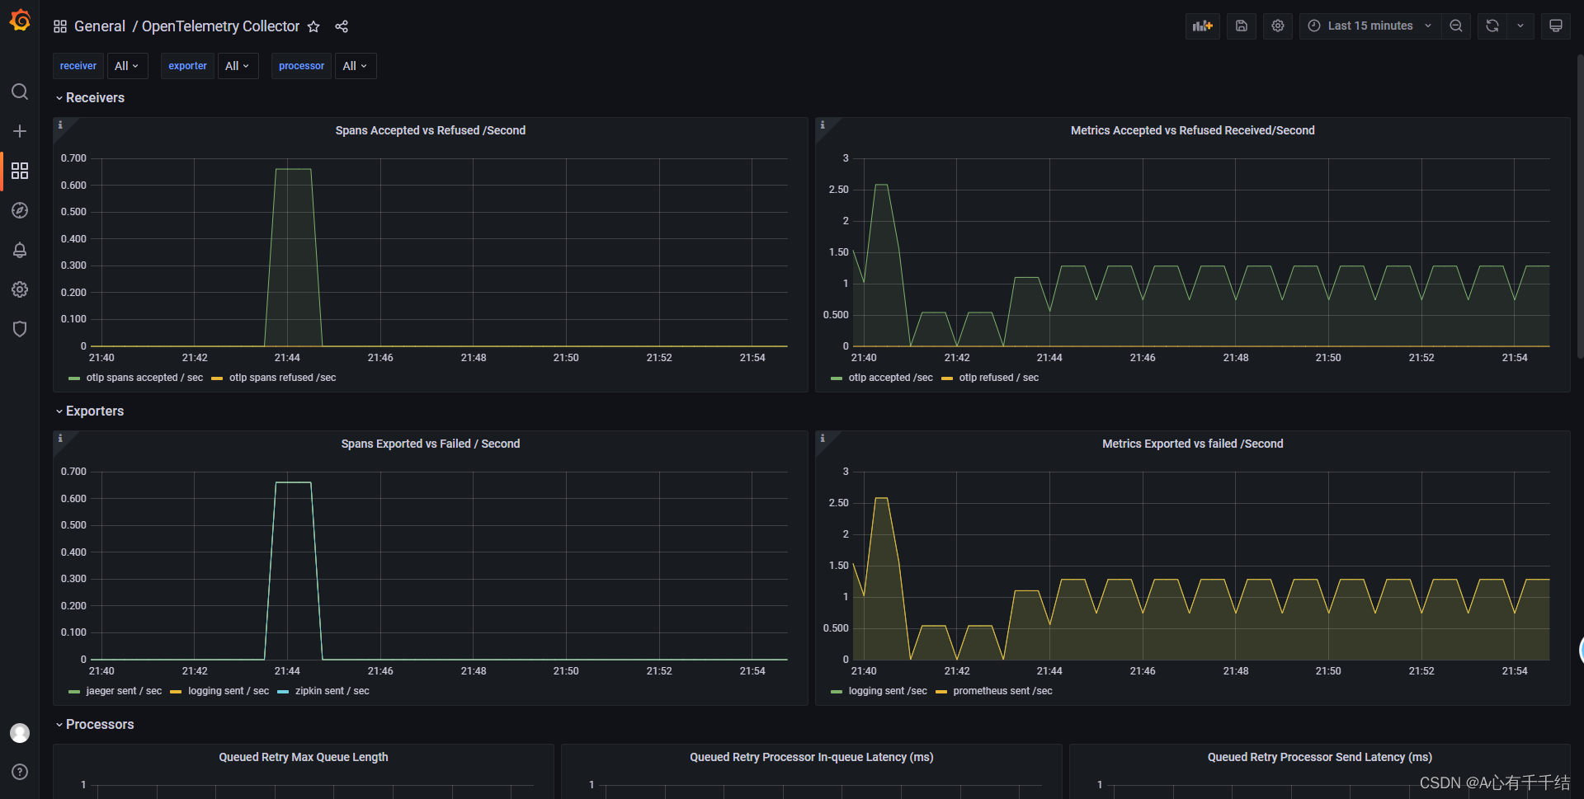Open Metrics Accepted vs Refused panel title menu
Image resolution: width=1584 pixels, height=799 pixels.
point(1193,130)
